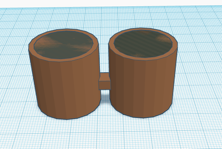Select the small box connecting both cylinders
The width and height of the screenshot is (222, 149).
coord(105,81)
